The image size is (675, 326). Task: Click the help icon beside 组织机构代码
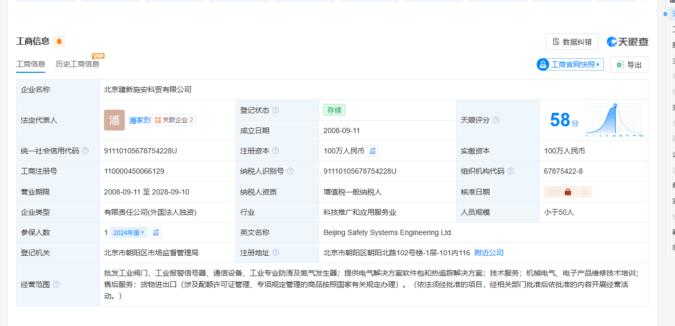(511, 171)
